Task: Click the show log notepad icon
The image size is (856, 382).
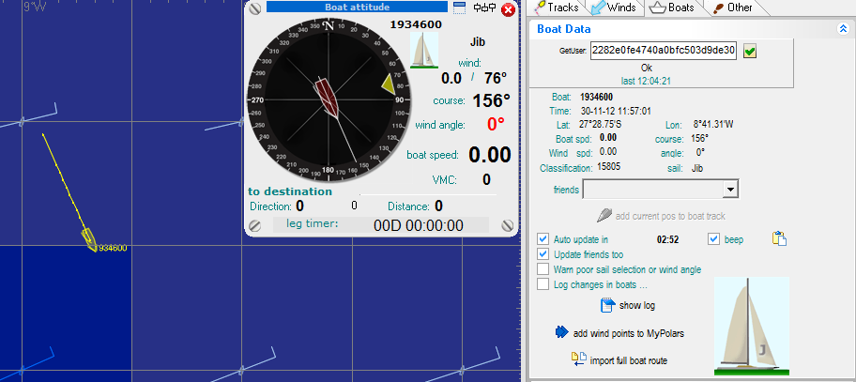Action: (x=607, y=305)
